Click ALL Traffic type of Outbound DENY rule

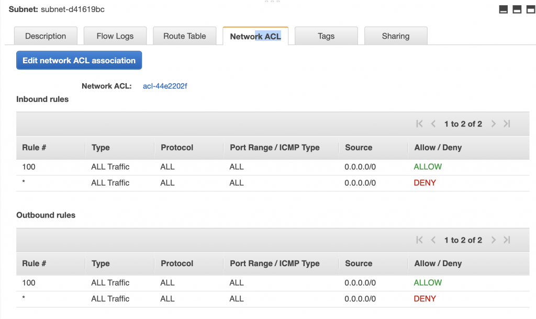(110, 299)
